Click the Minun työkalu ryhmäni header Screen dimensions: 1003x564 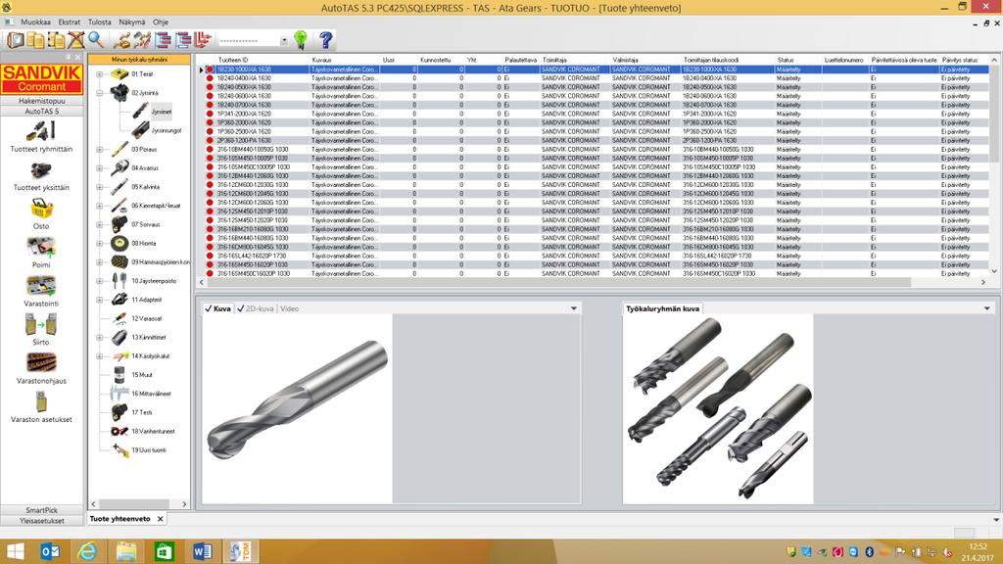pyautogui.click(x=139, y=60)
